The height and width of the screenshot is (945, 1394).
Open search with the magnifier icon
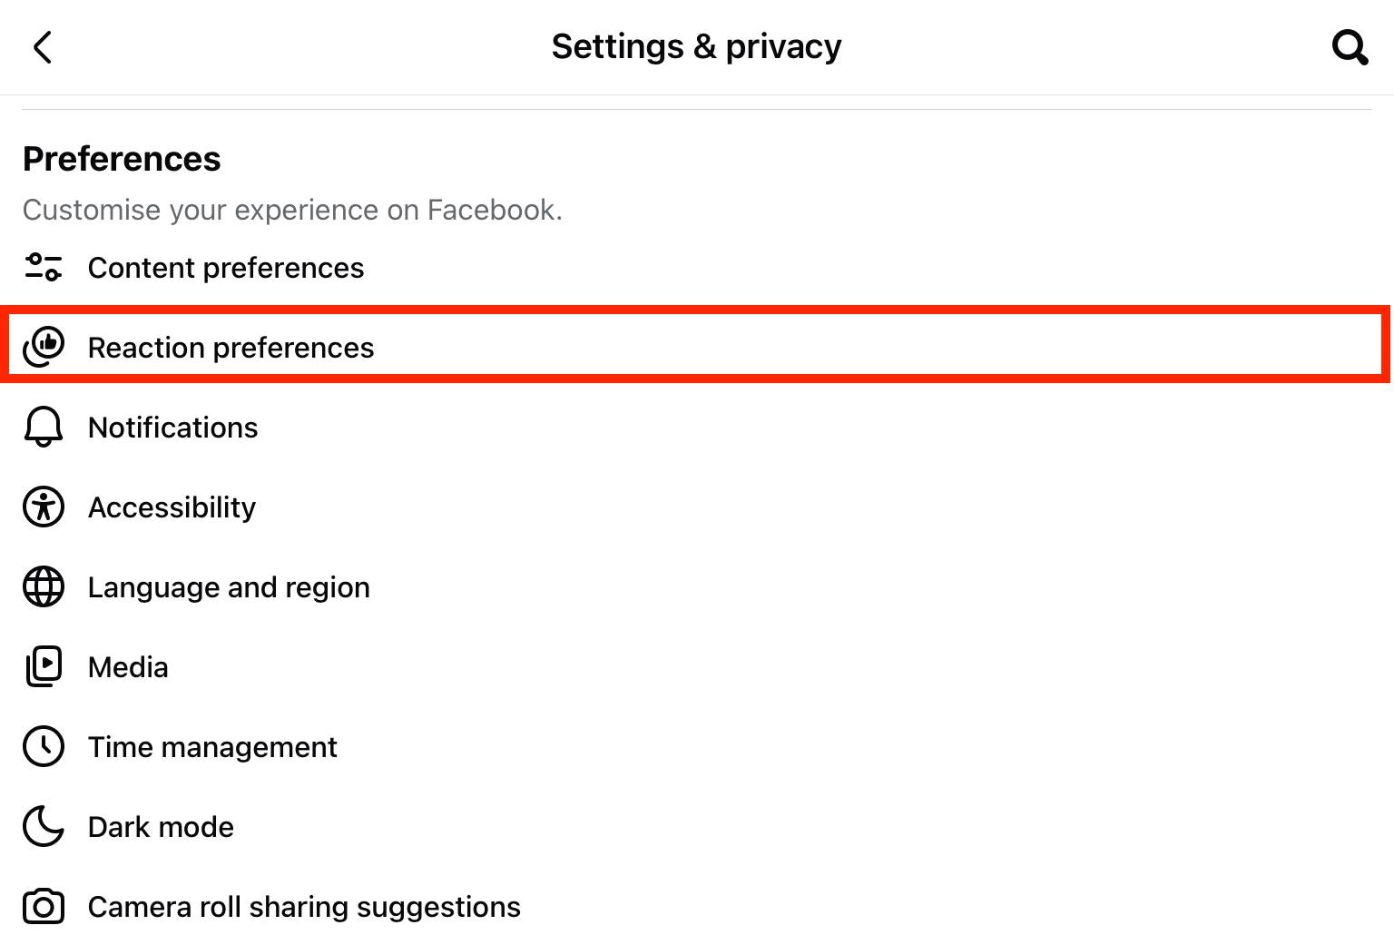pos(1349,47)
